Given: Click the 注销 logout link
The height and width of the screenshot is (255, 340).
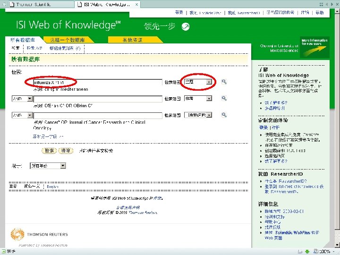Looking at the screenshot, I should (x=305, y=13).
